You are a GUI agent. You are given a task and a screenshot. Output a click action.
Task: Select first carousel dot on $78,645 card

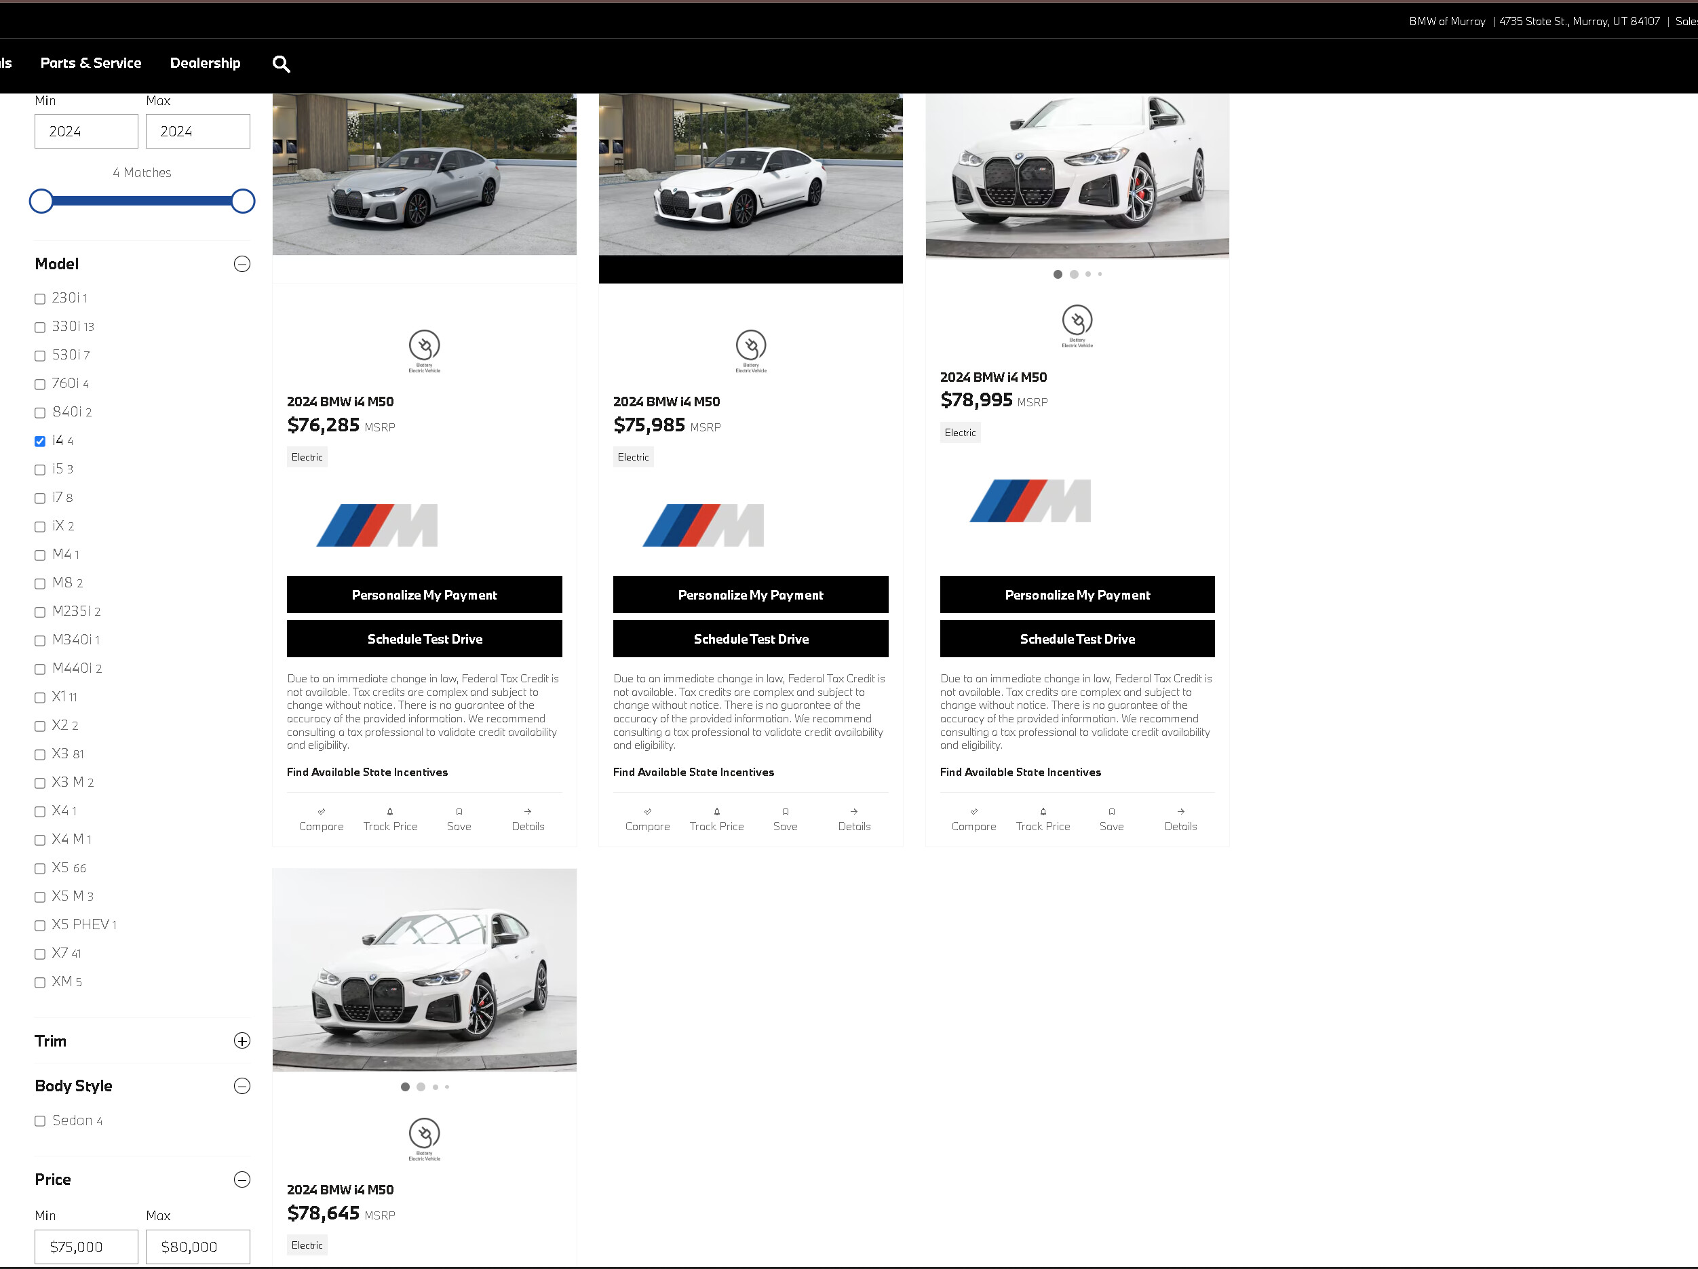[405, 1087]
